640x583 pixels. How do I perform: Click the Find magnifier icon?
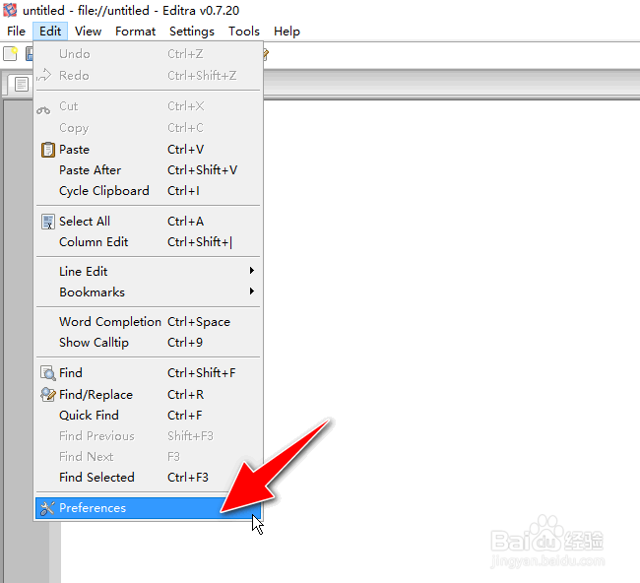point(48,373)
